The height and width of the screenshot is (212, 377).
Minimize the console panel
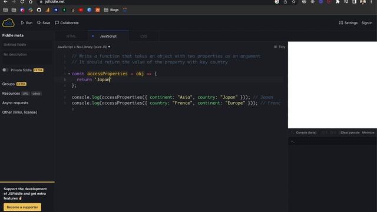click(368, 132)
